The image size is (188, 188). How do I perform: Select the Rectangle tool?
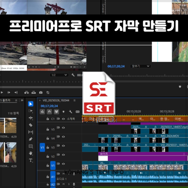pyautogui.click(x=31, y=146)
